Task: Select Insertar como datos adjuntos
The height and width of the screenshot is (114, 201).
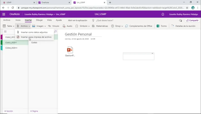Action: [x=34, y=32]
